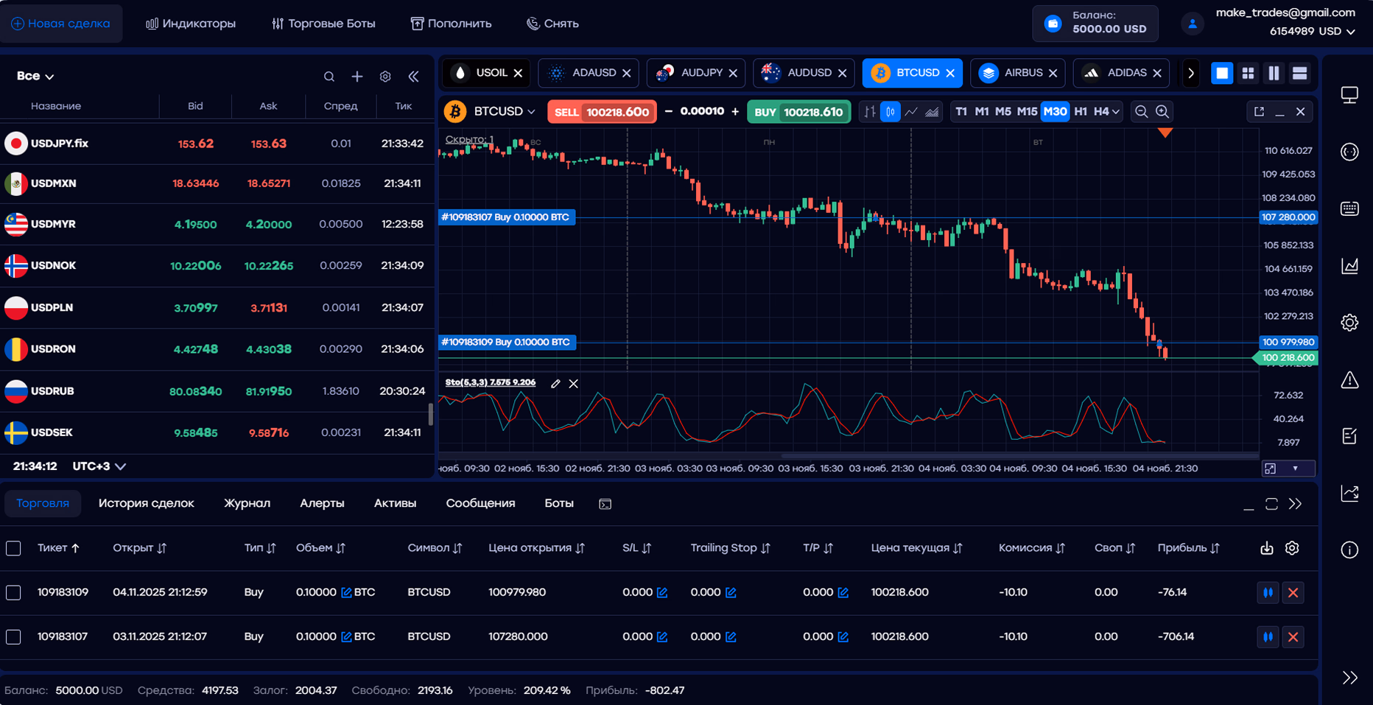Increase the lot volume with the plus stepper

pos(735,112)
